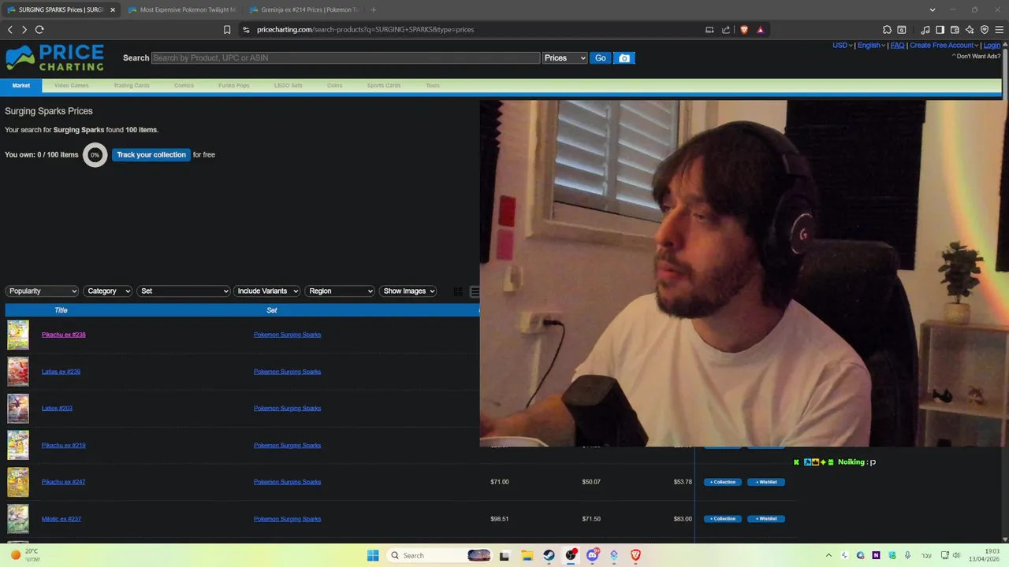
Task: Open Leo AI sparkle icon
Action: (970, 30)
